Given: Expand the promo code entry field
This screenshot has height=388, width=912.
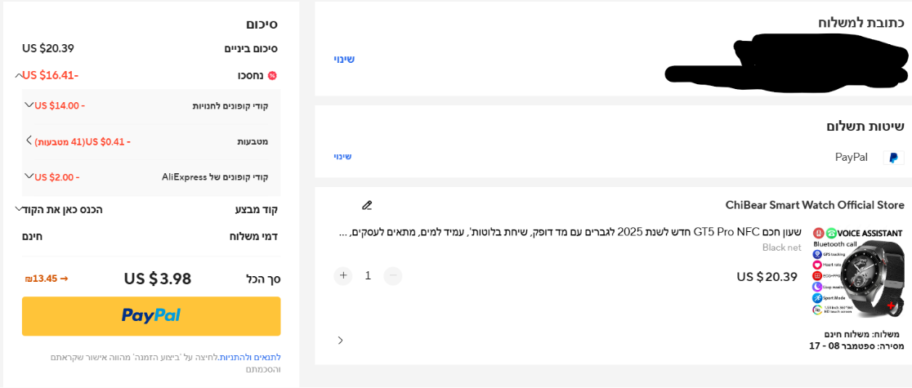Looking at the screenshot, I should click(19, 209).
